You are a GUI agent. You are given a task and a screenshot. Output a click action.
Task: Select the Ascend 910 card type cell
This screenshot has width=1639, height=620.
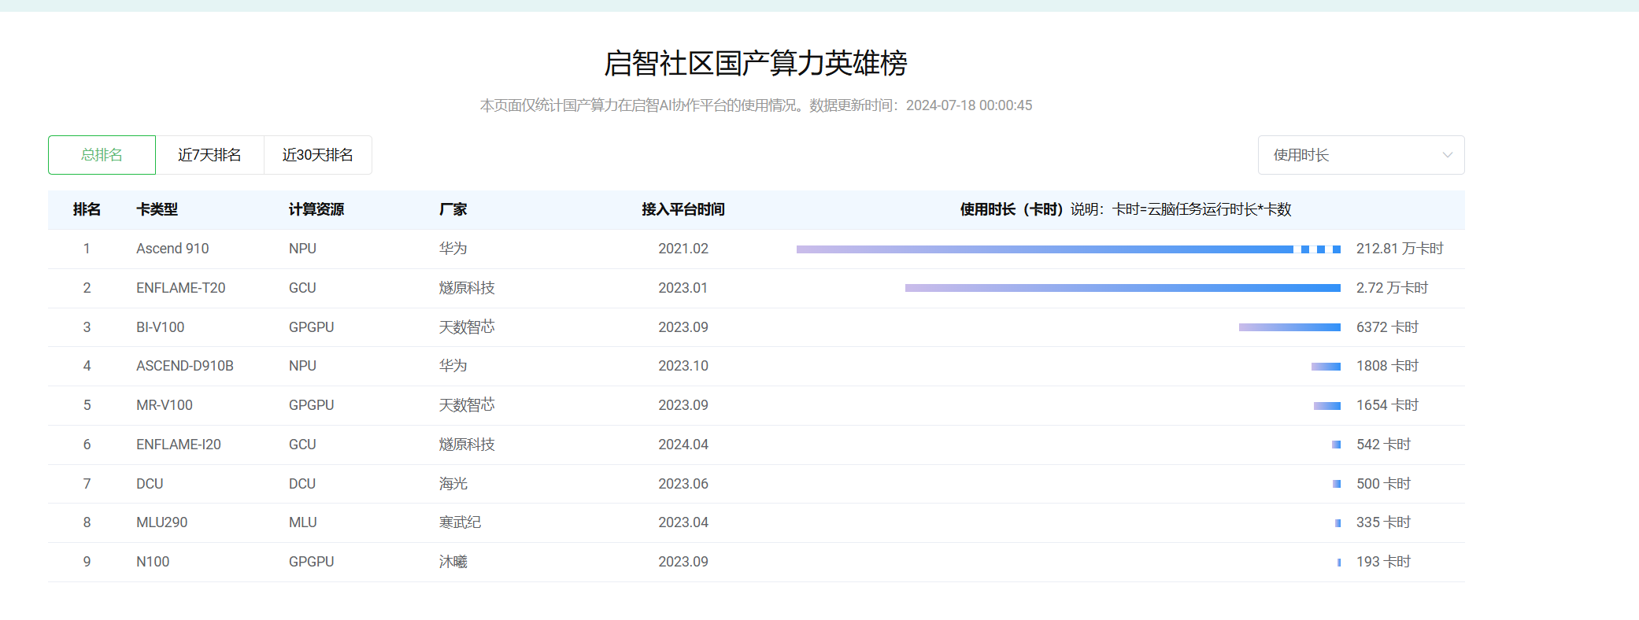(x=172, y=249)
